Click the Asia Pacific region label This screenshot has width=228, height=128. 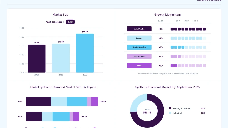139,29
